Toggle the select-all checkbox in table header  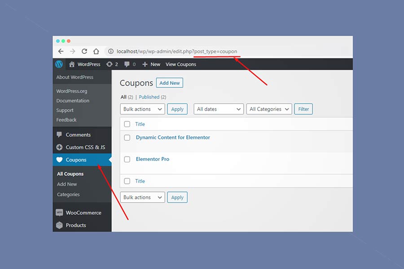(x=127, y=124)
